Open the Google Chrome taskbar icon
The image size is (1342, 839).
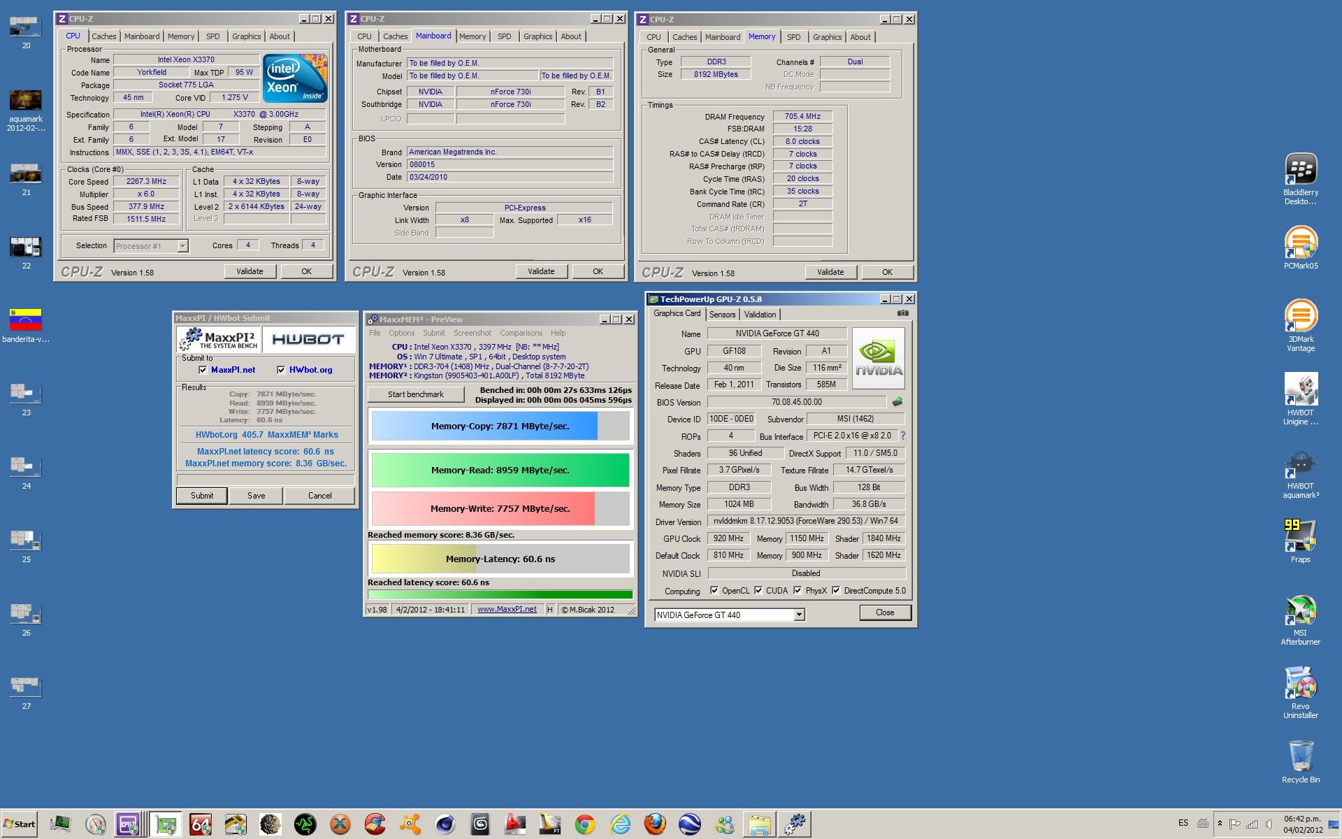[x=585, y=824]
